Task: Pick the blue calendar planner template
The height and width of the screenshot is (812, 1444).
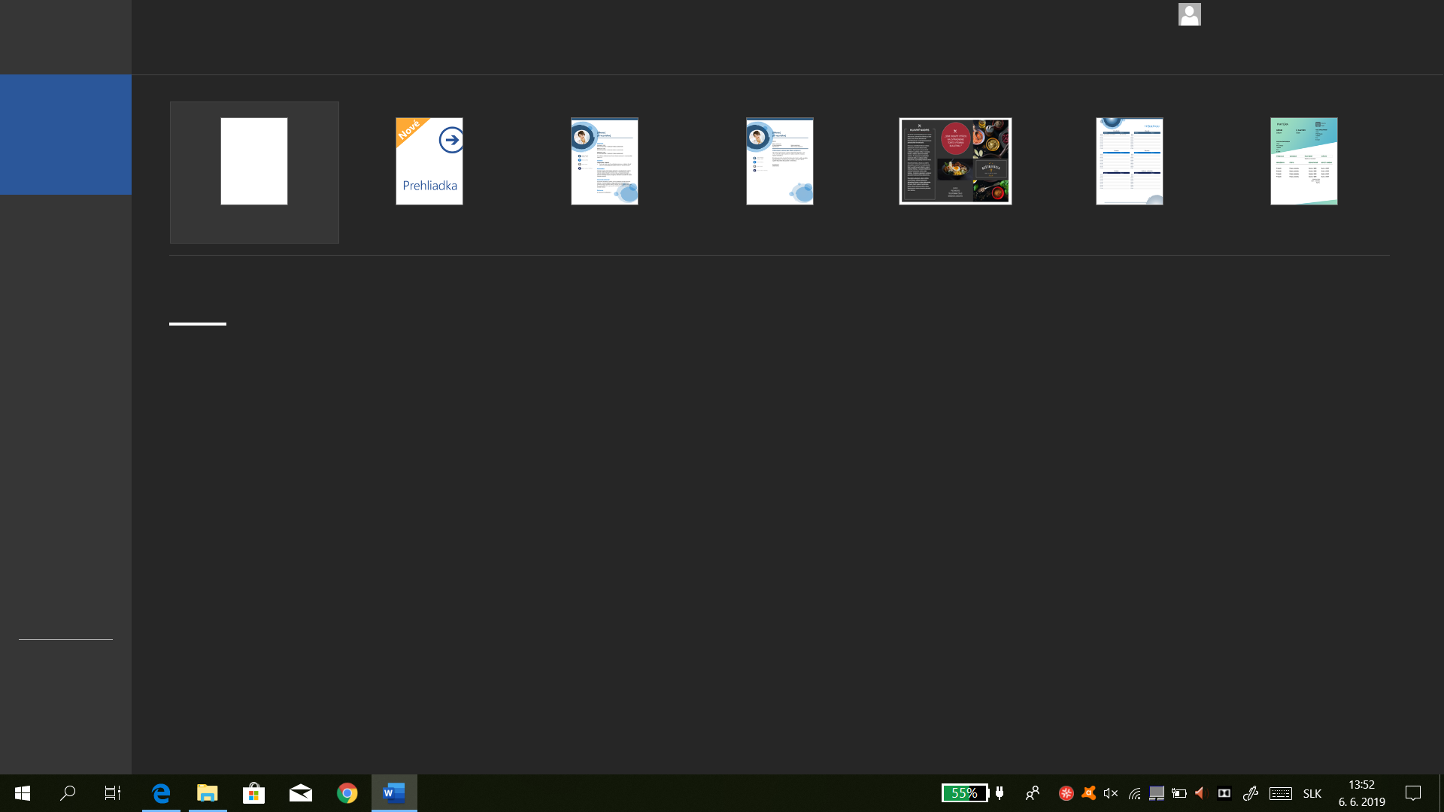Action: click(x=1130, y=162)
